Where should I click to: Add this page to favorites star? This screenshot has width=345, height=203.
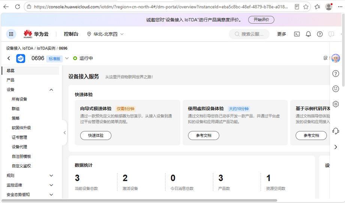pos(306,7)
